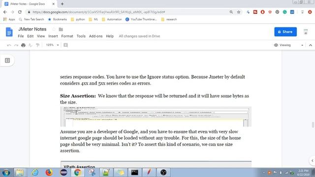
Task: Open the Viewing mode dropdown
Action: click(x=289, y=45)
